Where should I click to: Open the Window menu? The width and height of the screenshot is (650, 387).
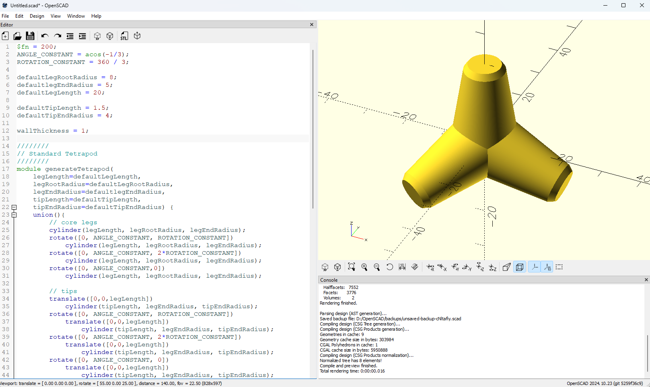click(76, 16)
